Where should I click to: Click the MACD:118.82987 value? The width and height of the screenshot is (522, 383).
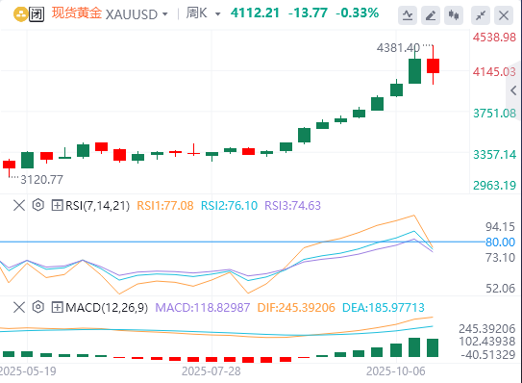pyautogui.click(x=203, y=308)
